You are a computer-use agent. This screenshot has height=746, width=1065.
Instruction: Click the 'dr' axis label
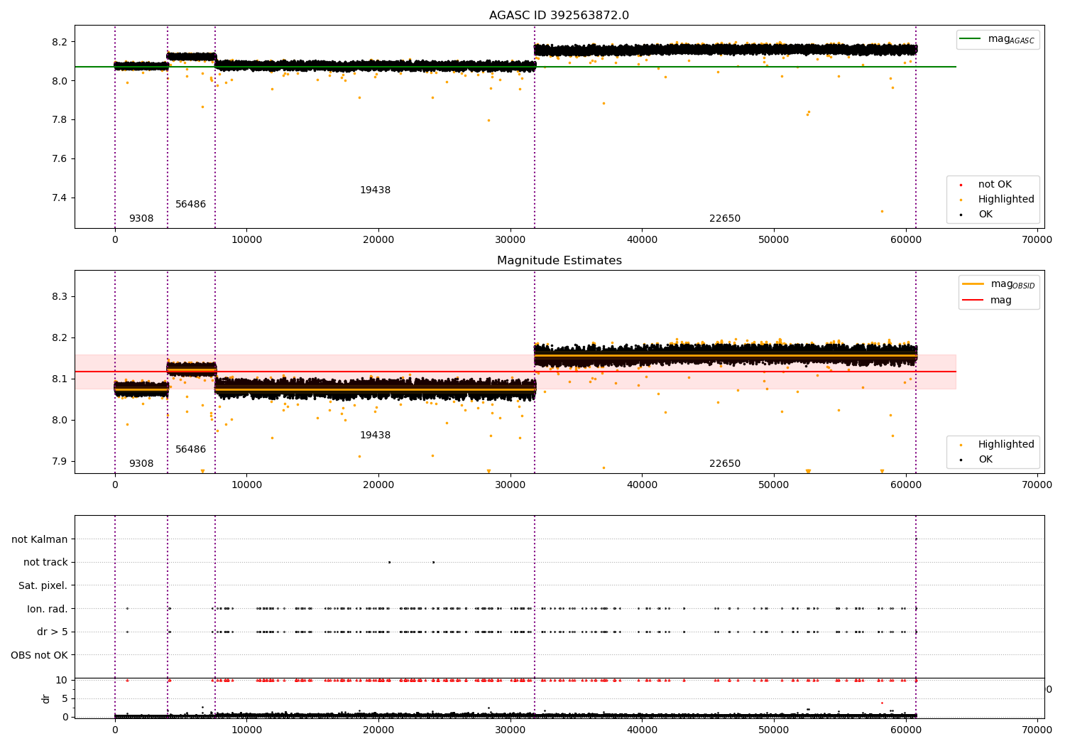point(46,699)
